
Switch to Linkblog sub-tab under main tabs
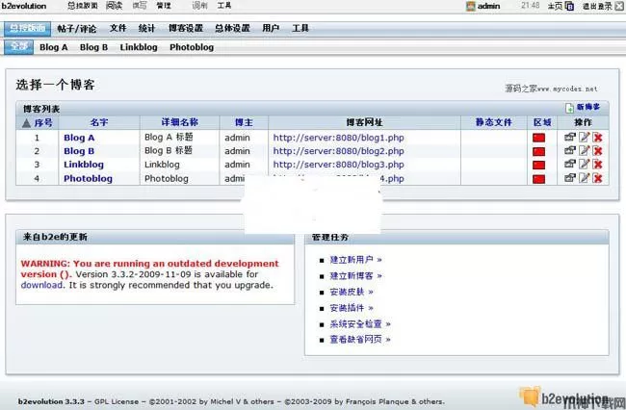pos(139,47)
